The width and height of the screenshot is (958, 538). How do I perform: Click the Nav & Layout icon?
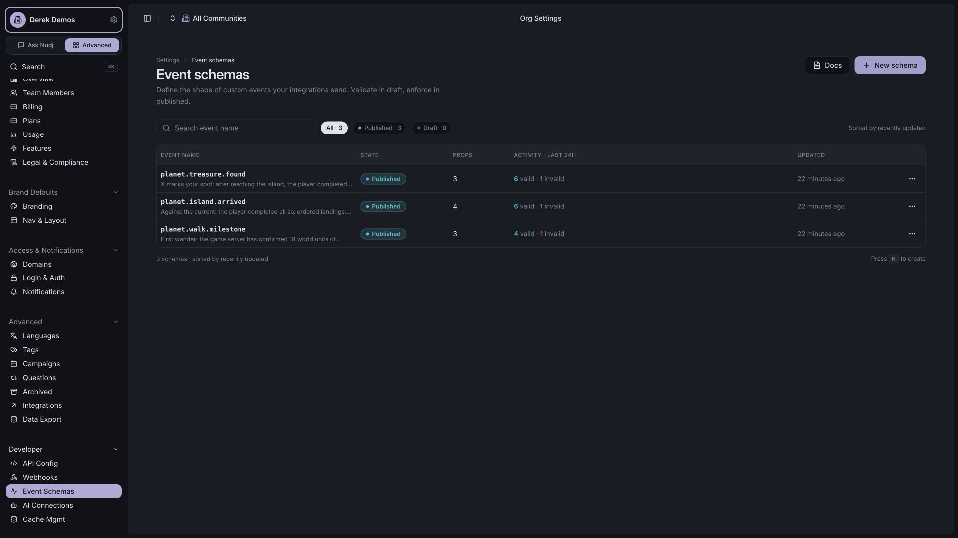coord(14,220)
